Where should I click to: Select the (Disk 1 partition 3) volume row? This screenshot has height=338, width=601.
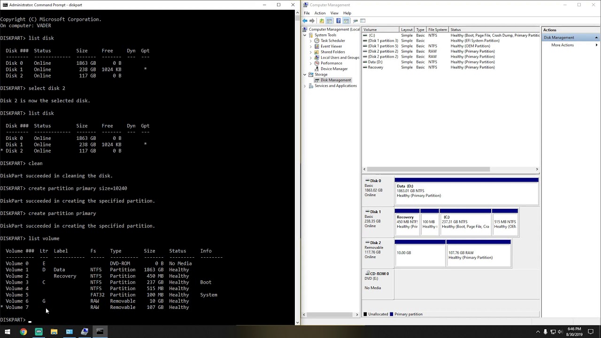tap(451, 41)
